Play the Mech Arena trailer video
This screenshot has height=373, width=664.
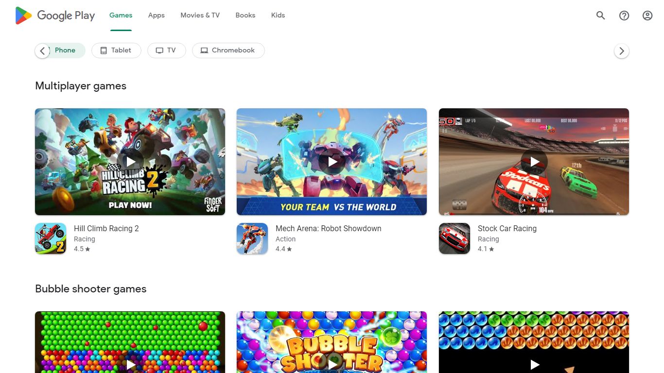pyautogui.click(x=332, y=162)
